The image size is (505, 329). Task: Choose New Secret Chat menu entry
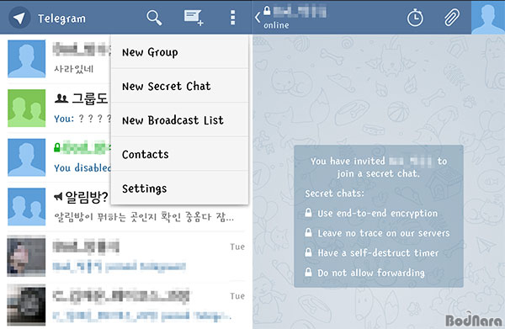(180, 86)
